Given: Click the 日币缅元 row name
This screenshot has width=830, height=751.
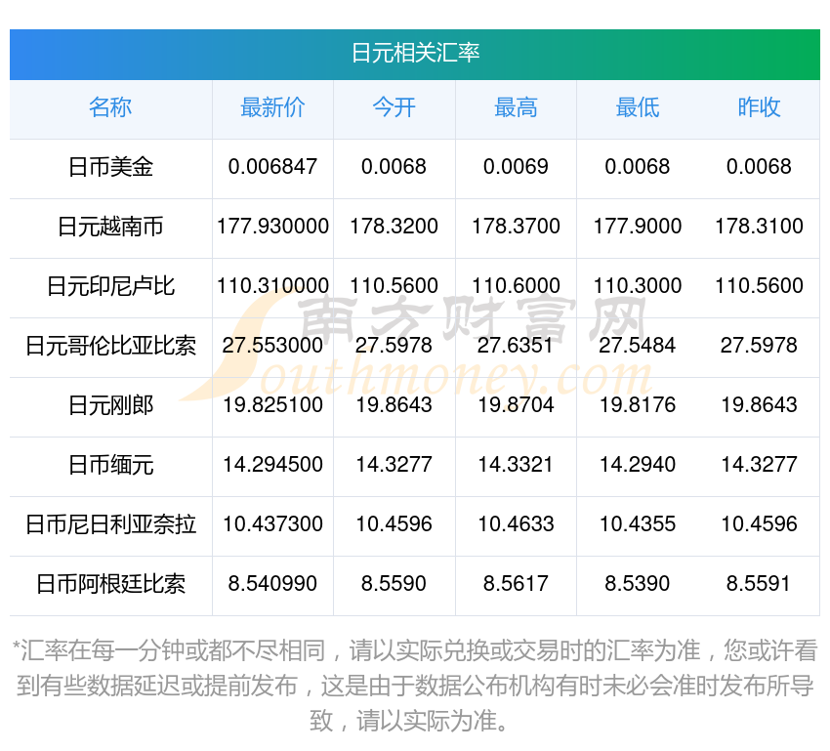Looking at the screenshot, I should (x=110, y=465).
